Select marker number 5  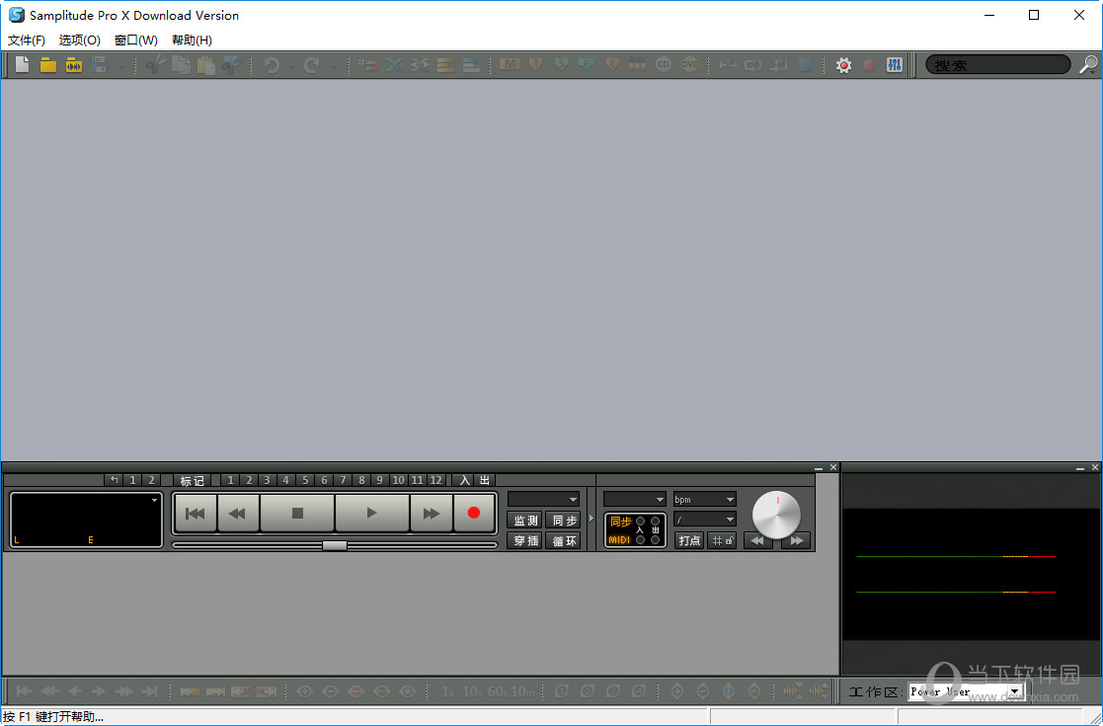(x=305, y=480)
